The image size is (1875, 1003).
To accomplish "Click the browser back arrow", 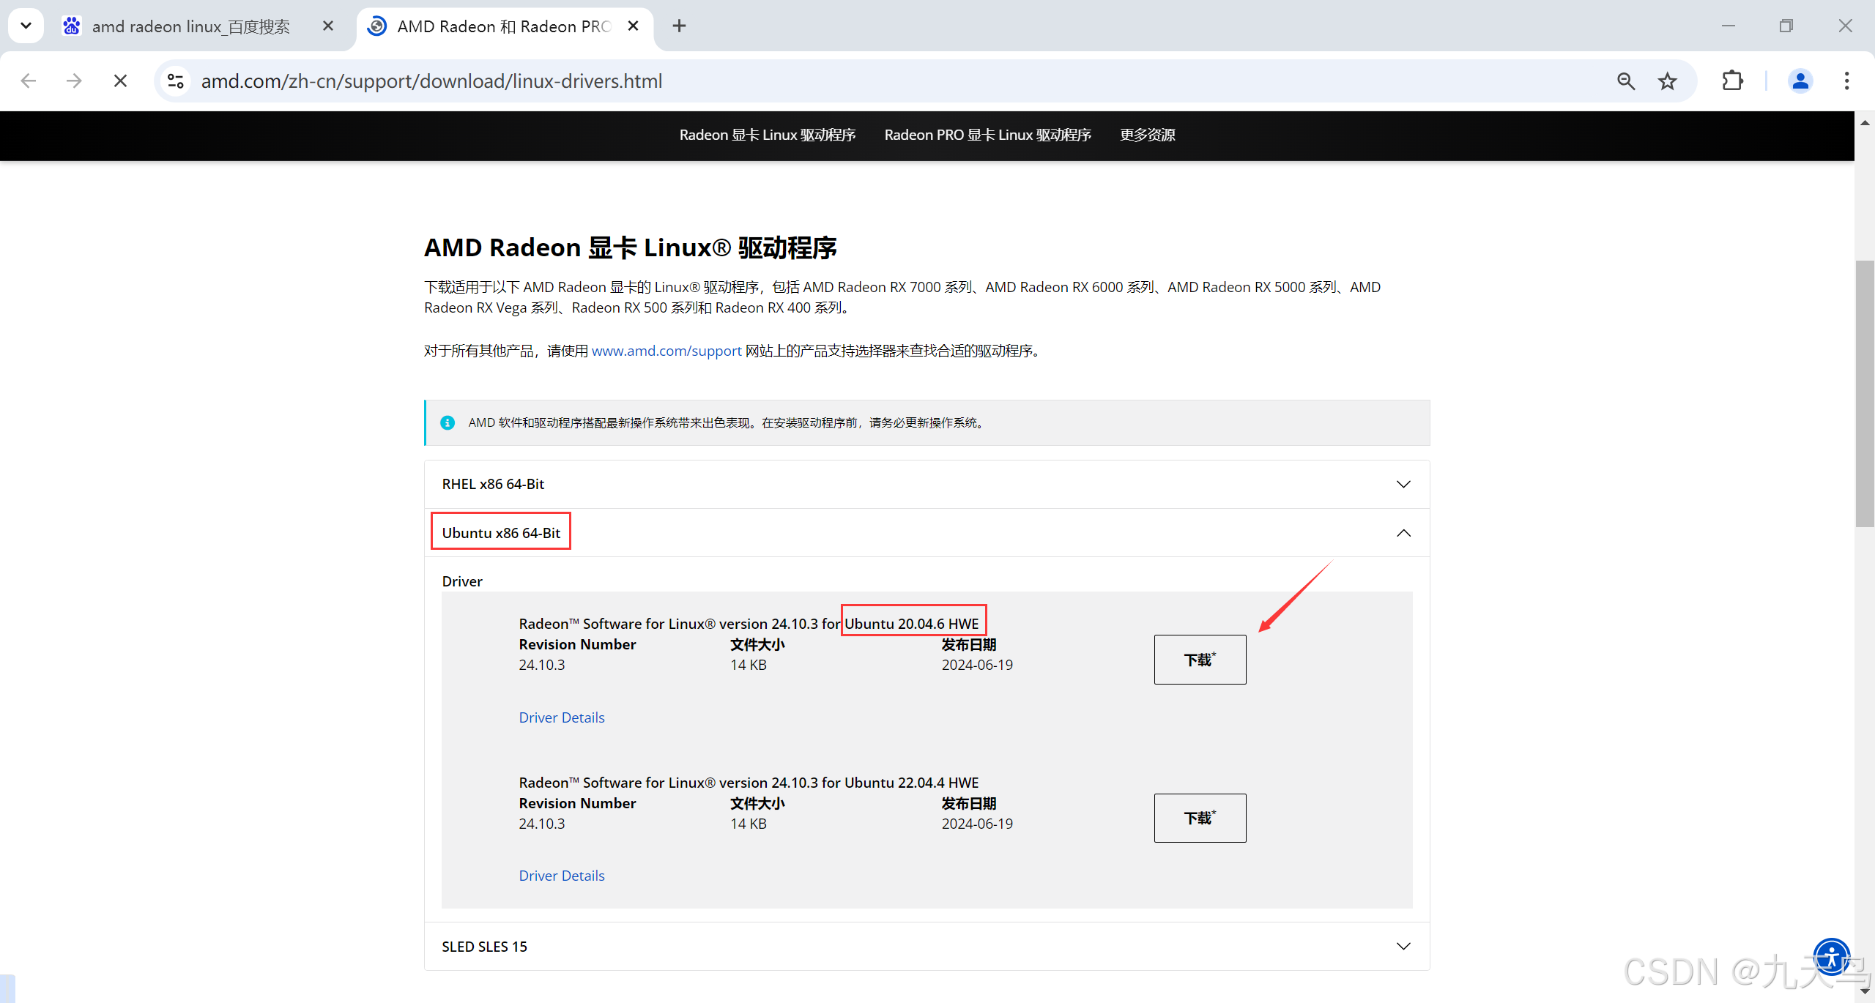I will pyautogui.click(x=29, y=81).
